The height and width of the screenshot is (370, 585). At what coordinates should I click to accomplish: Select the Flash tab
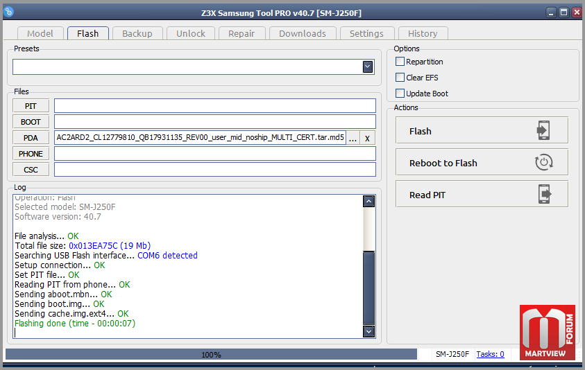(x=88, y=33)
